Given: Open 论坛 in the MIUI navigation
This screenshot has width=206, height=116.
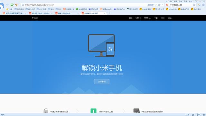Looking at the screenshot, I should (x=170, y=18).
